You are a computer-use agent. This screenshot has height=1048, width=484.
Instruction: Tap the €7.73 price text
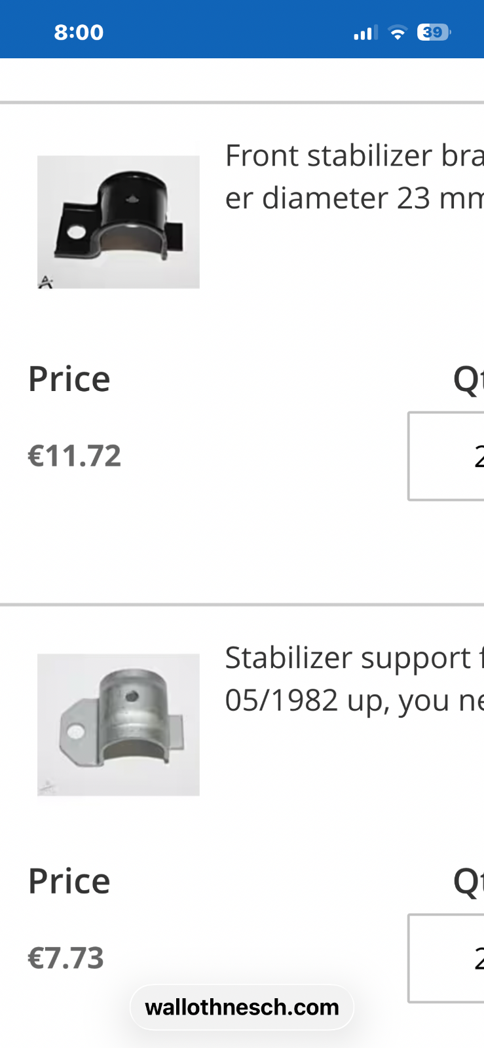[x=66, y=958]
